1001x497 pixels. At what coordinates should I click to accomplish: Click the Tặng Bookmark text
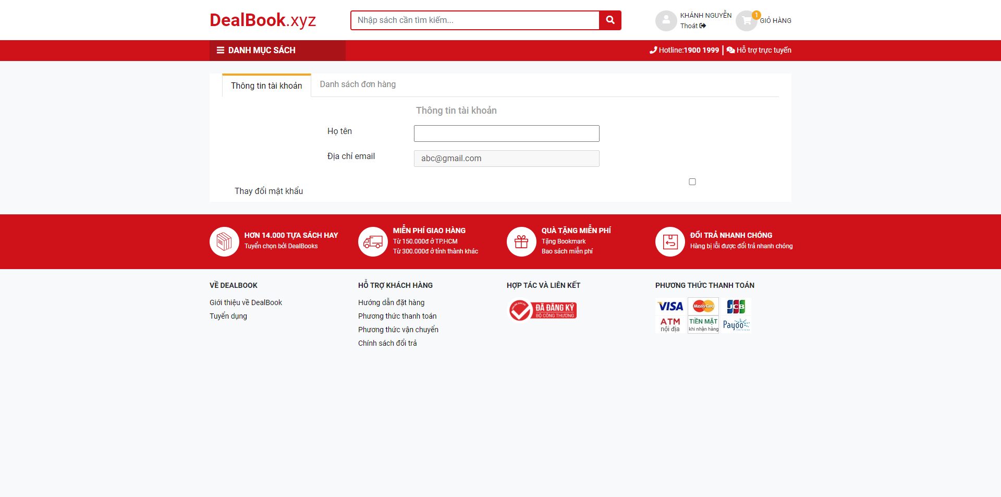(x=564, y=241)
